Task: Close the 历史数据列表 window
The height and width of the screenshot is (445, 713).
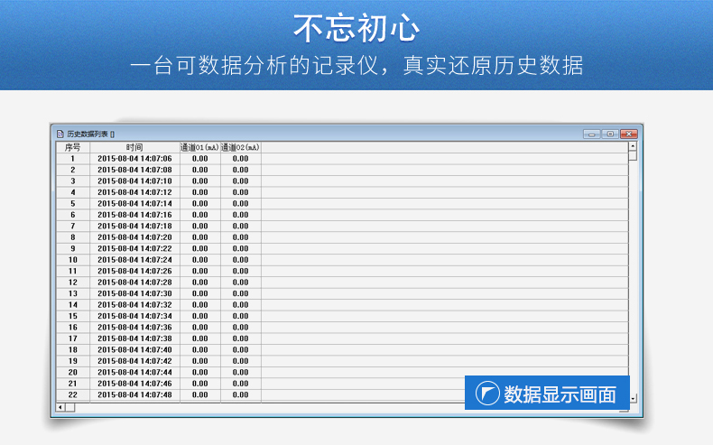Action: click(629, 134)
